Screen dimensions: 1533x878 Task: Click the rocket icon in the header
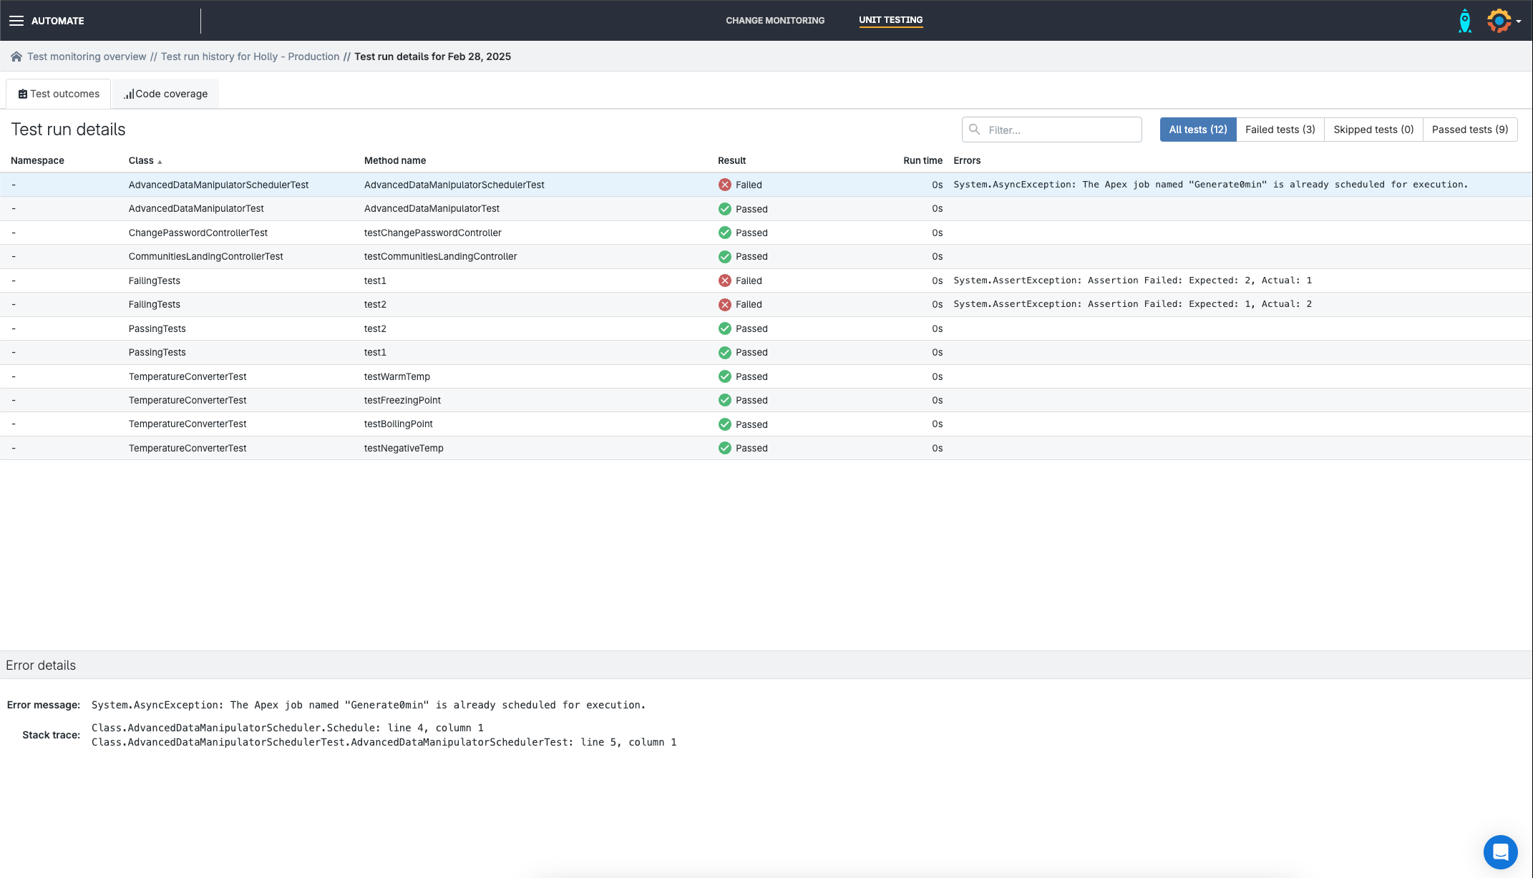point(1465,21)
